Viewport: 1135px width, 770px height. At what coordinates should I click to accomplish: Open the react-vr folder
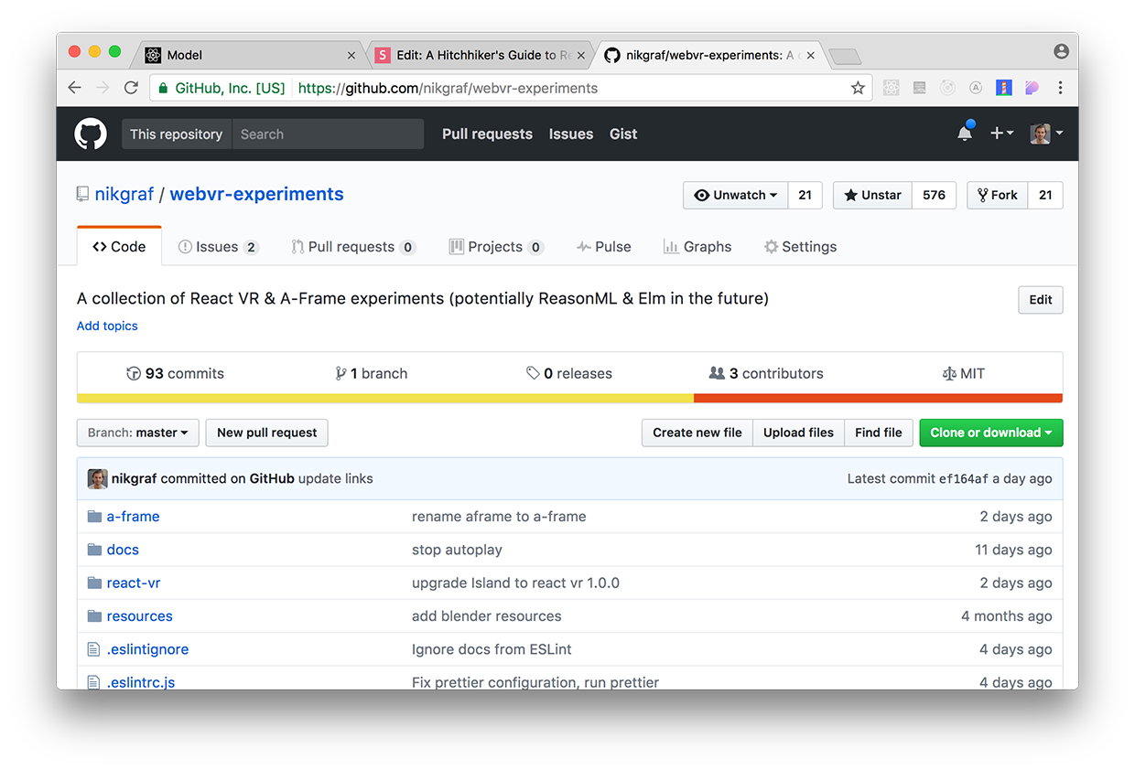click(134, 583)
